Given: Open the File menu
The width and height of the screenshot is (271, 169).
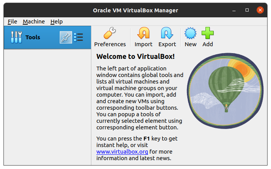Looking at the screenshot, I should 12,22.
